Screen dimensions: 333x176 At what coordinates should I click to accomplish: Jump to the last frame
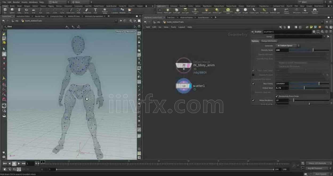[x=23, y=163]
